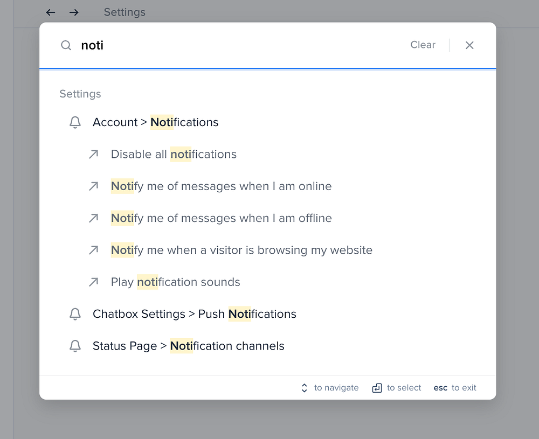Viewport: 539px width, 439px height.
Task: Open Account > Notifications result
Action: click(x=155, y=123)
